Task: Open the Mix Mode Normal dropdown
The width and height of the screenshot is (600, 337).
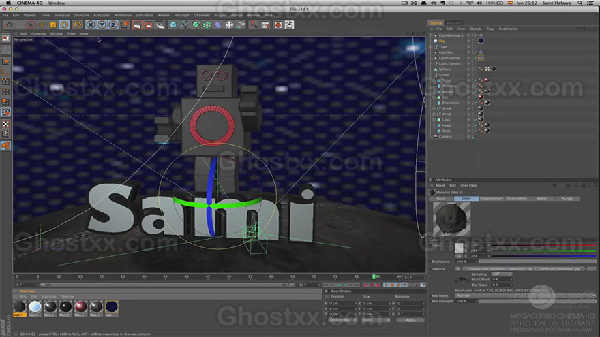Action: 524,295
